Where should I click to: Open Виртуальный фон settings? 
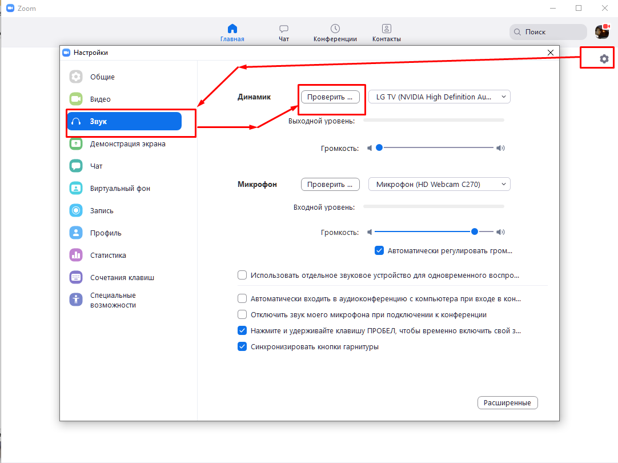(125, 188)
